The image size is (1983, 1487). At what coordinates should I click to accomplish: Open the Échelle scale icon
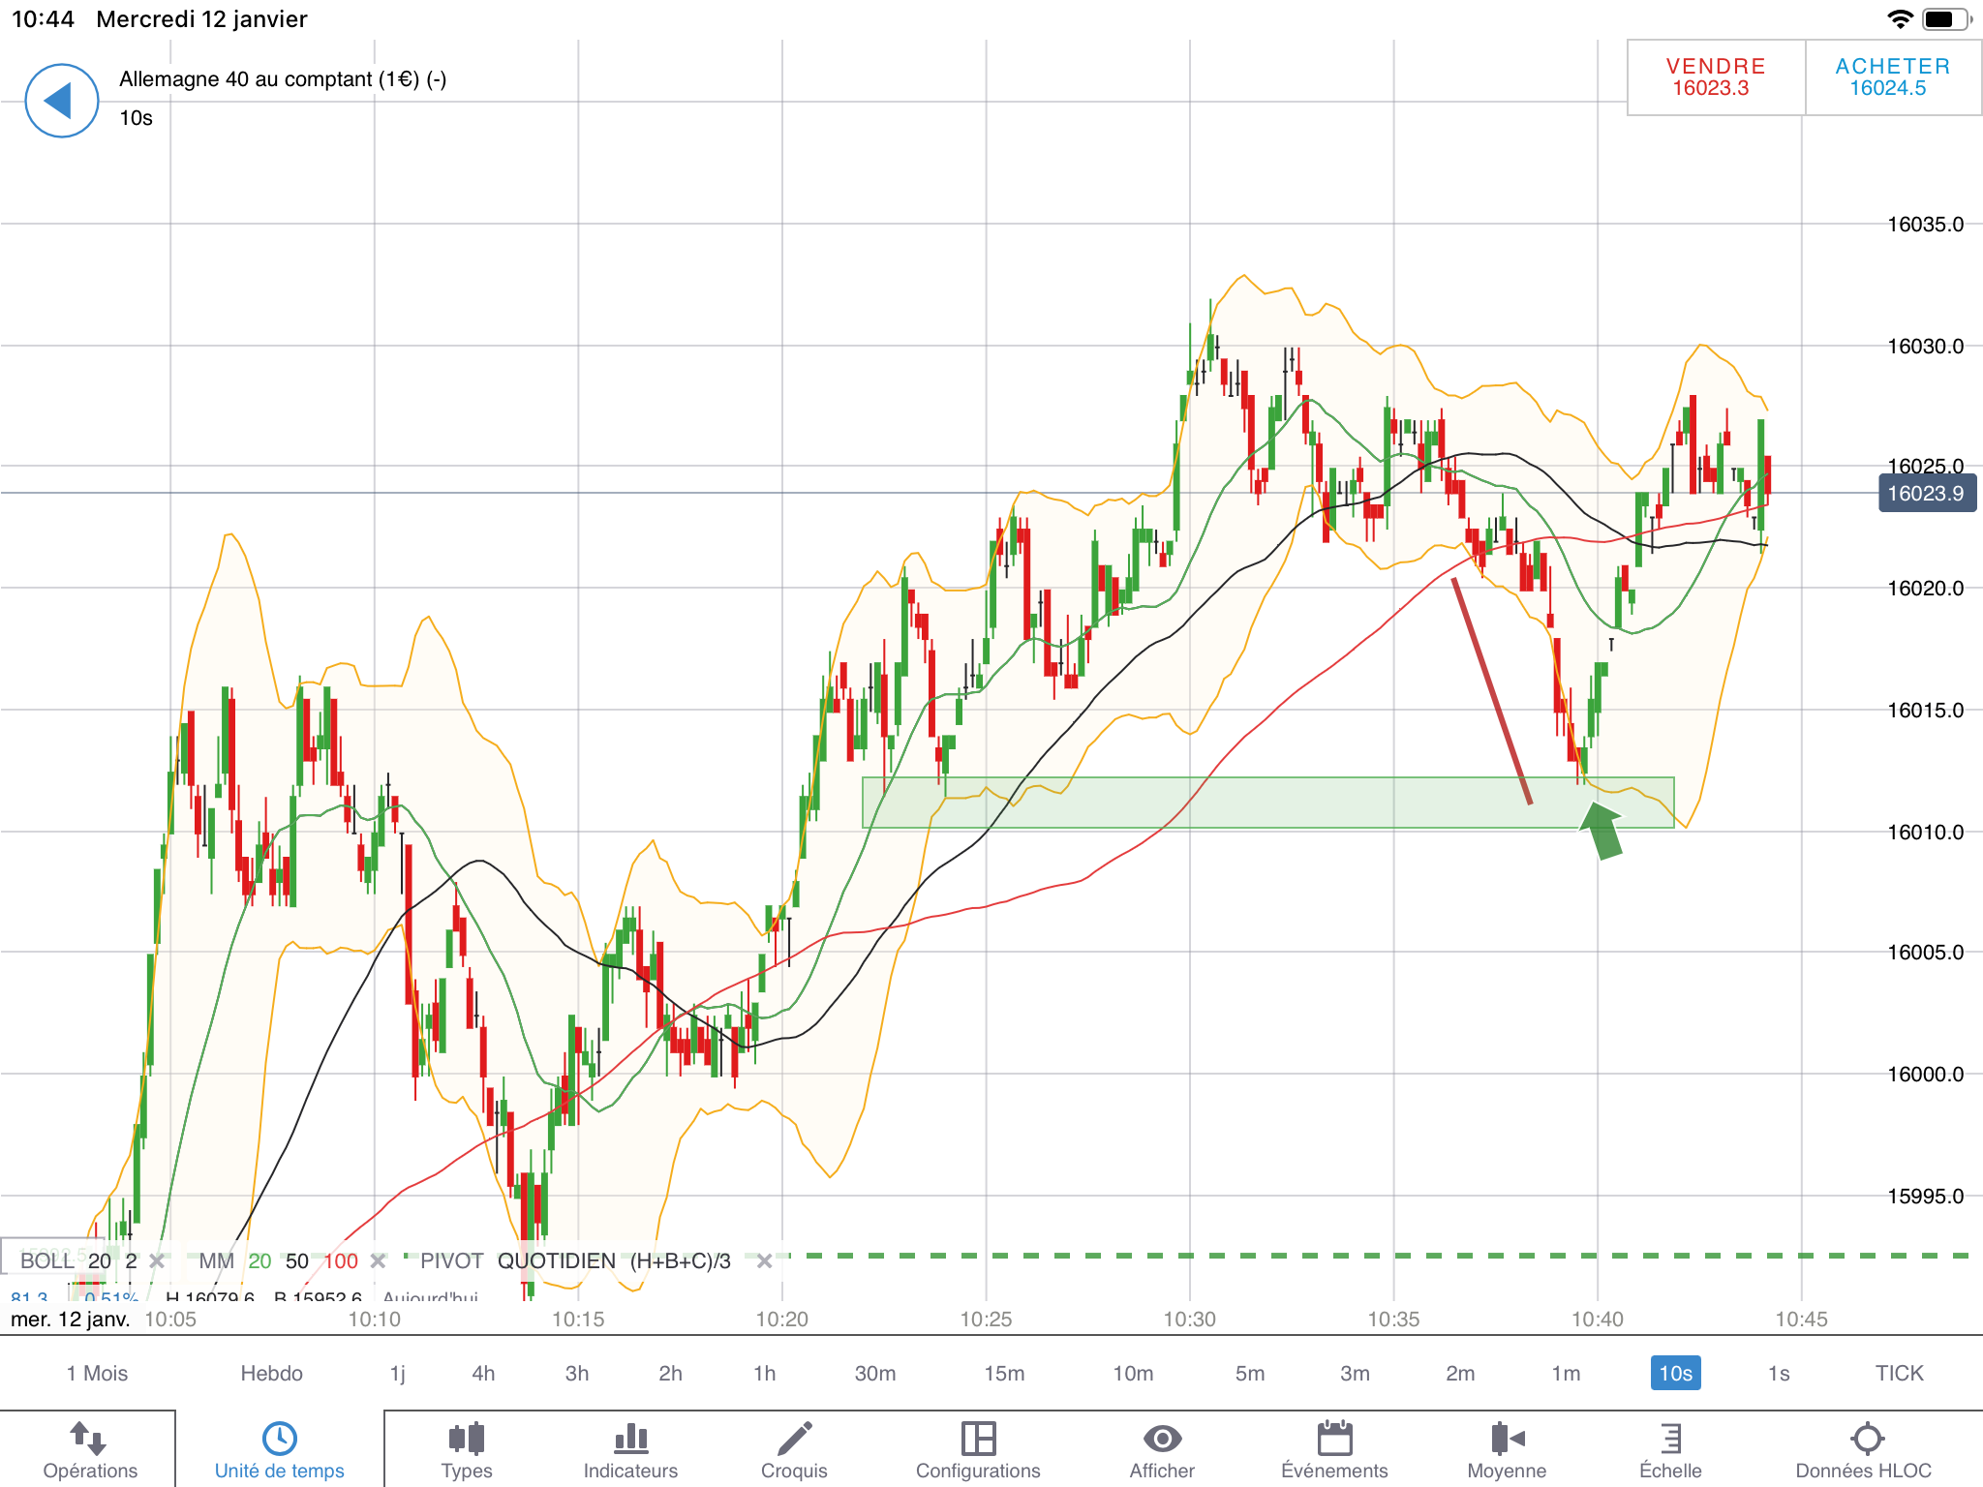coord(1670,1439)
